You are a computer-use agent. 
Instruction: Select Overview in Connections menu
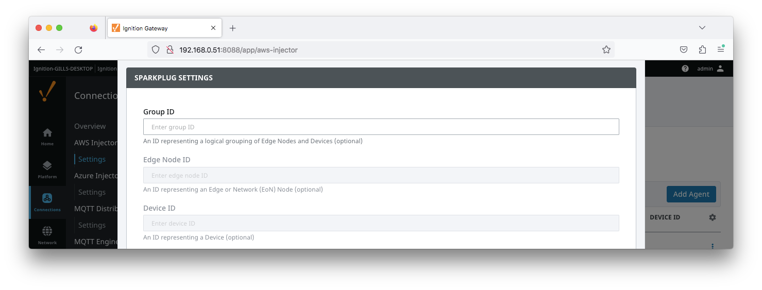coord(90,126)
